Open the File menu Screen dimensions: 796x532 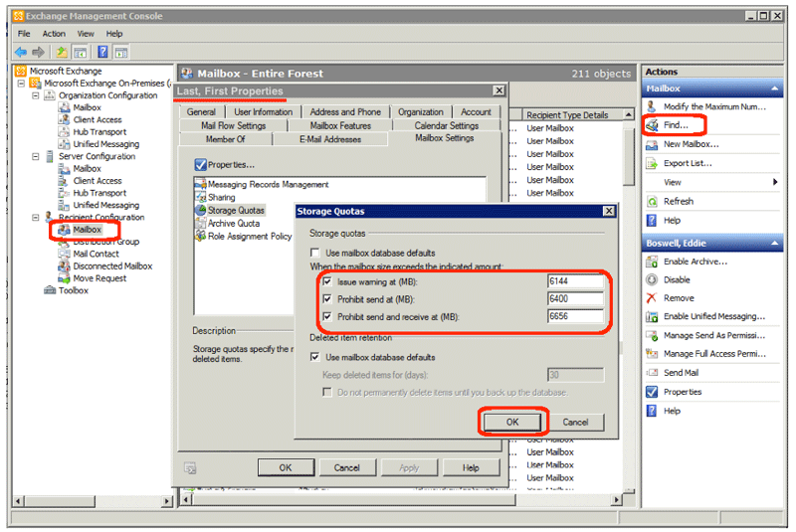(x=24, y=34)
